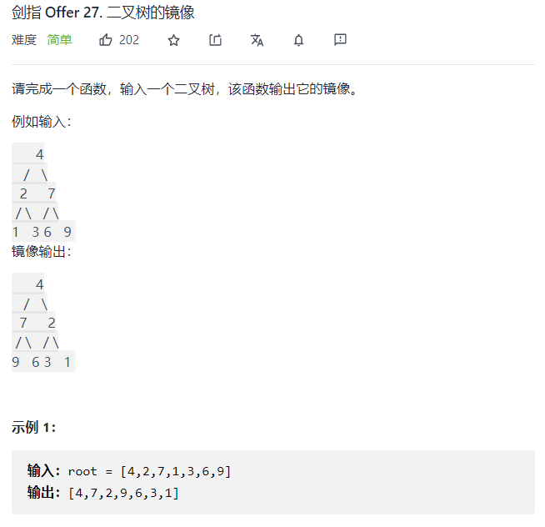Click the 镜像输出 label
The height and width of the screenshot is (527, 545).
click(42, 252)
